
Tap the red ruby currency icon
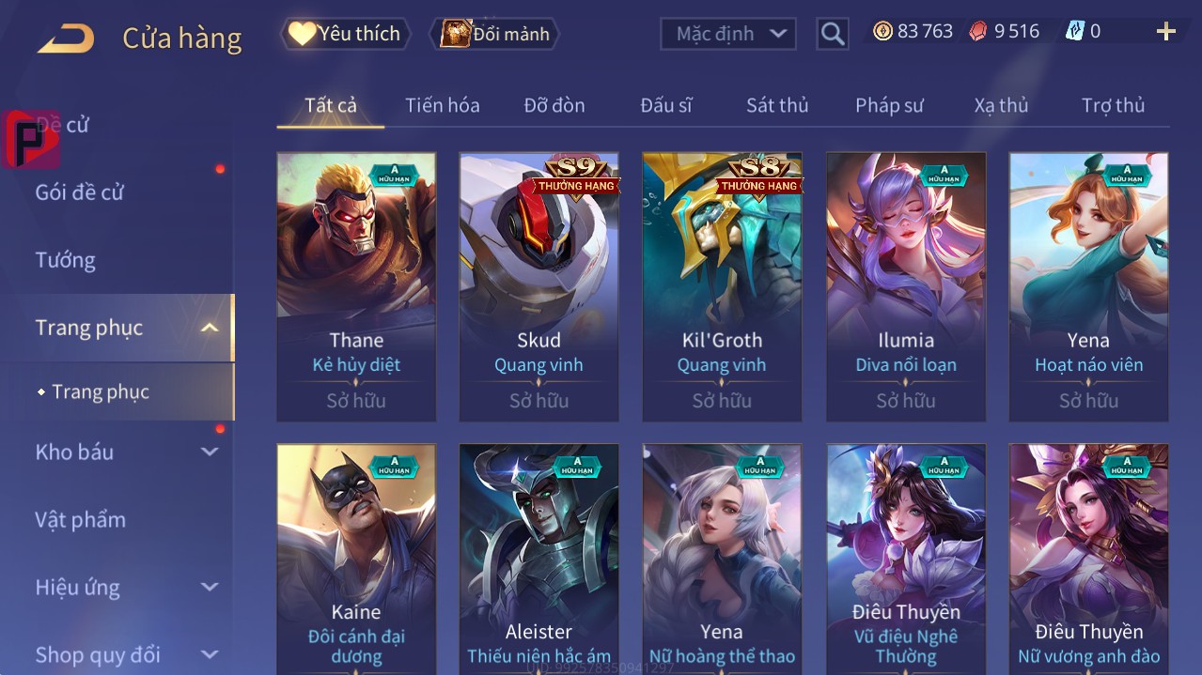(x=978, y=31)
